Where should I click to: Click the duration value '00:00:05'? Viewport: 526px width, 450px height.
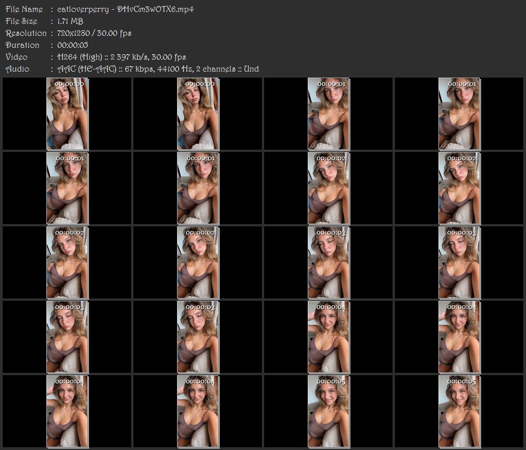point(72,45)
